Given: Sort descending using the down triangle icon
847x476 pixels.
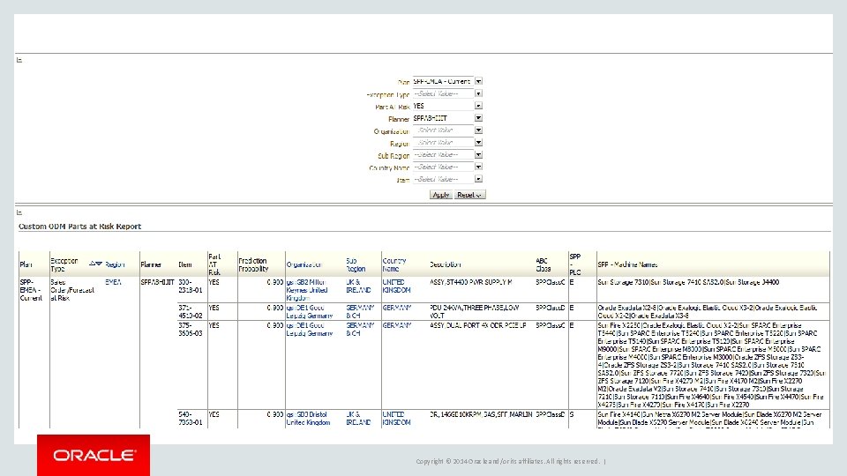Looking at the screenshot, I should pos(99,264).
